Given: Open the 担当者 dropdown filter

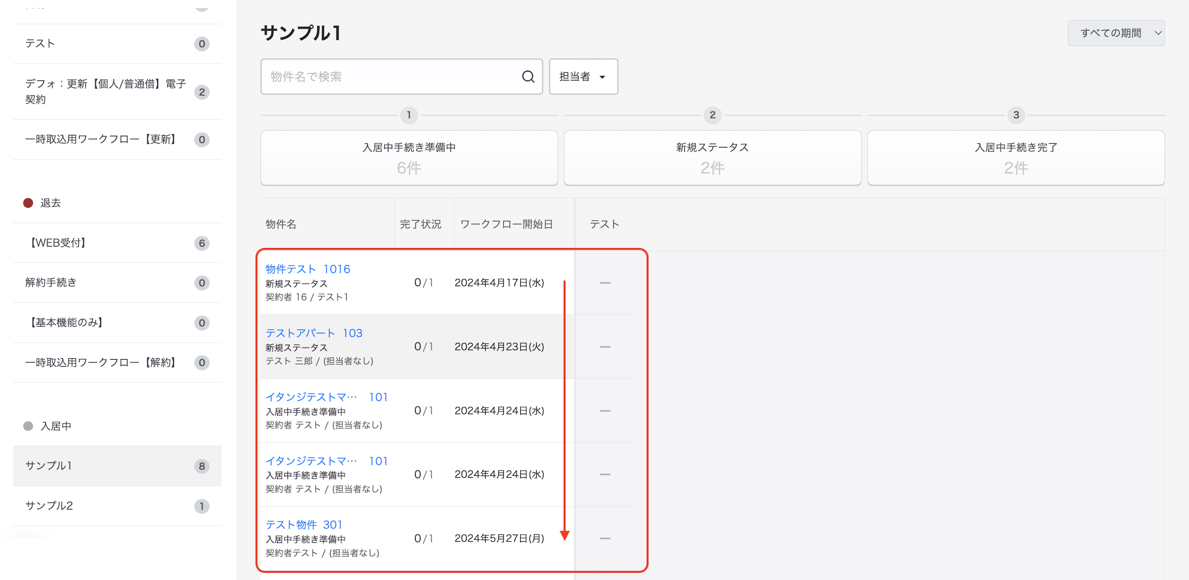Looking at the screenshot, I should [x=583, y=76].
